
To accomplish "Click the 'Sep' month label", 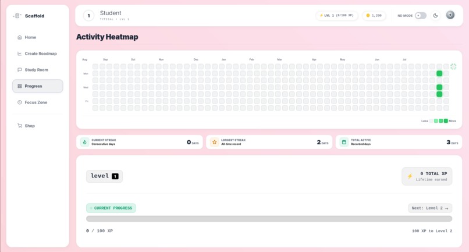I will [105, 59].
